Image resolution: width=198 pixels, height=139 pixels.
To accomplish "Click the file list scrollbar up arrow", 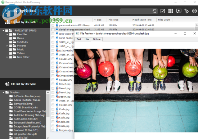I will pos(197,25).
